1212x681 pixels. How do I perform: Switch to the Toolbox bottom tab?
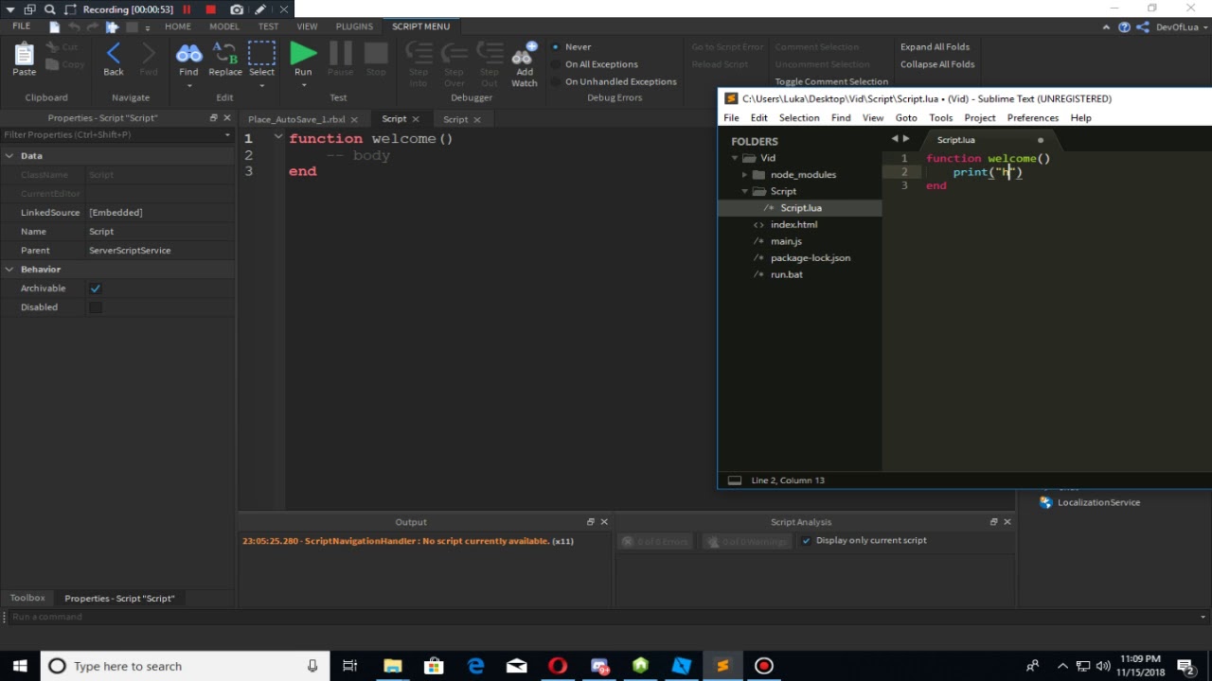point(27,598)
